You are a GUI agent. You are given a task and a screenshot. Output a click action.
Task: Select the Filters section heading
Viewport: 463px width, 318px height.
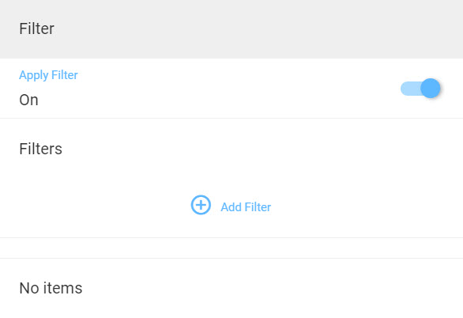[41, 149]
